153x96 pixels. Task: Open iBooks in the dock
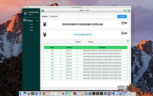[x=82, y=93]
